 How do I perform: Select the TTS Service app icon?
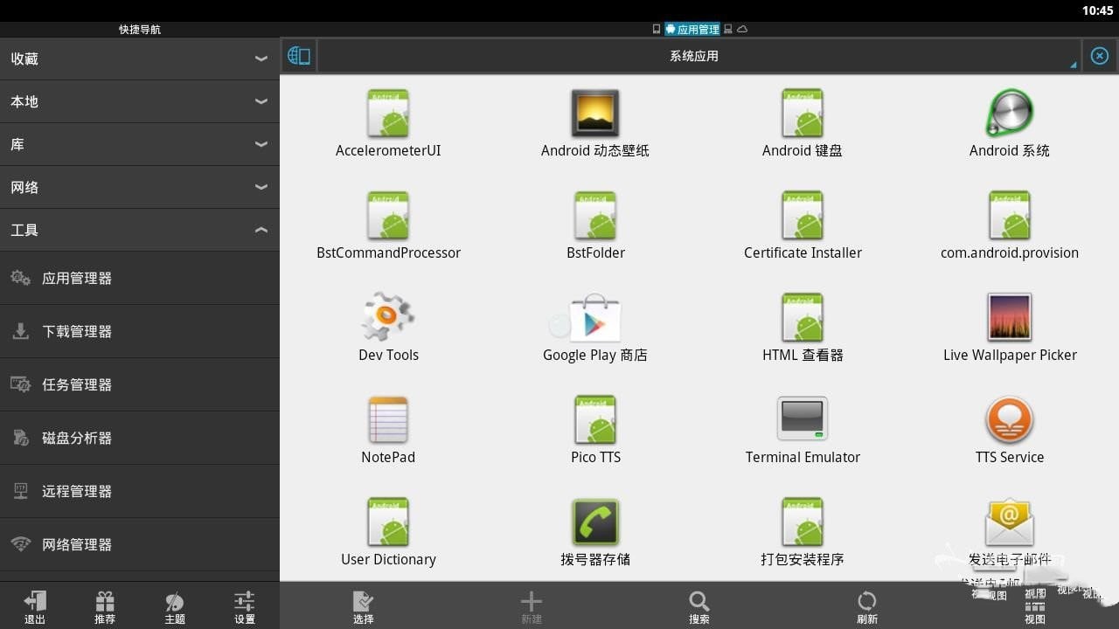point(1010,419)
